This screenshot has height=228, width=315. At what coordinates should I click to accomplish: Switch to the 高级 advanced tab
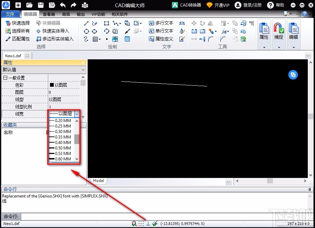pyautogui.click(x=66, y=14)
